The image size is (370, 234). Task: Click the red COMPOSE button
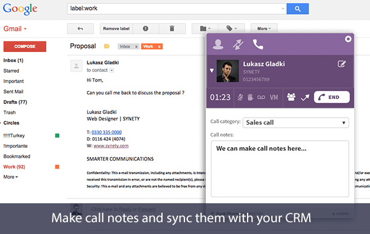[25, 47]
